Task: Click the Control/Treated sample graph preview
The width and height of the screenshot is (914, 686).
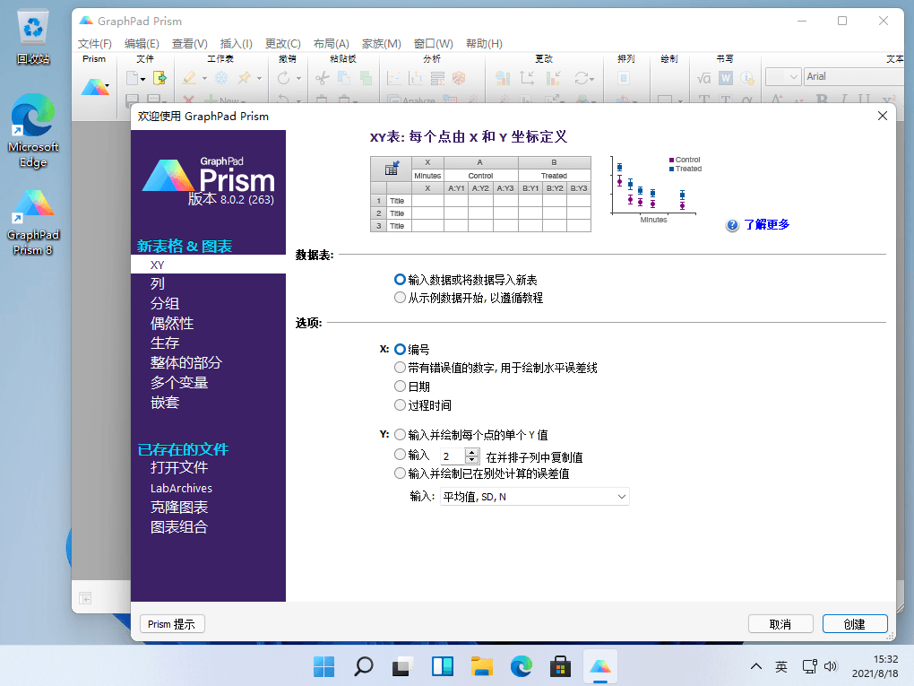Action: tap(656, 189)
